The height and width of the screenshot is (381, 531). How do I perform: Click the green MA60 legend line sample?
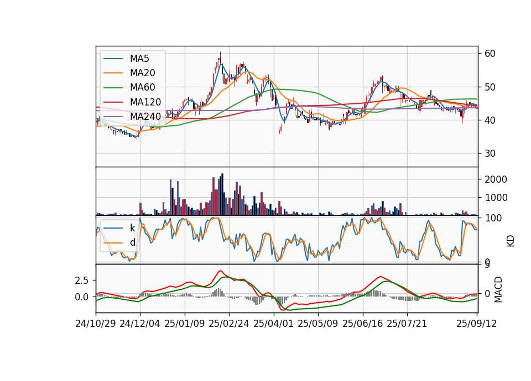pyautogui.click(x=113, y=88)
